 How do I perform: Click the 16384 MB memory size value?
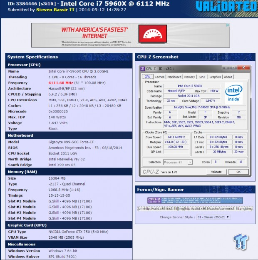click(57, 178)
